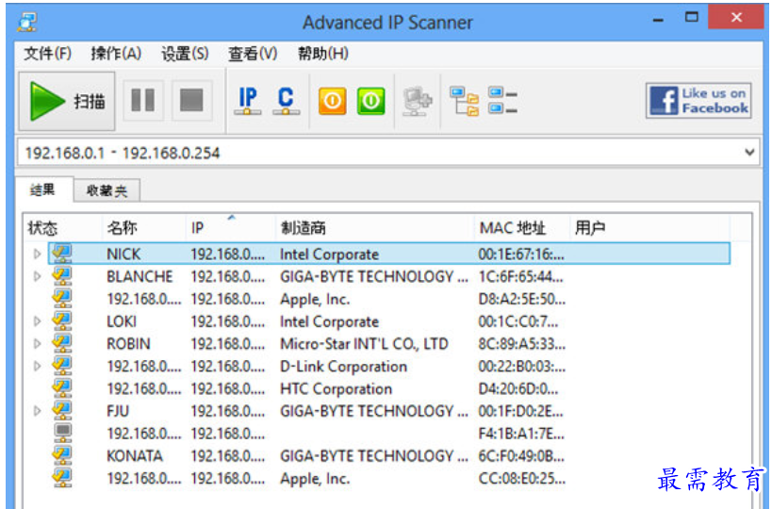The image size is (772, 509).
Task: Click the device icon for D8:A2:5E:50 Apple row
Action: point(62,298)
